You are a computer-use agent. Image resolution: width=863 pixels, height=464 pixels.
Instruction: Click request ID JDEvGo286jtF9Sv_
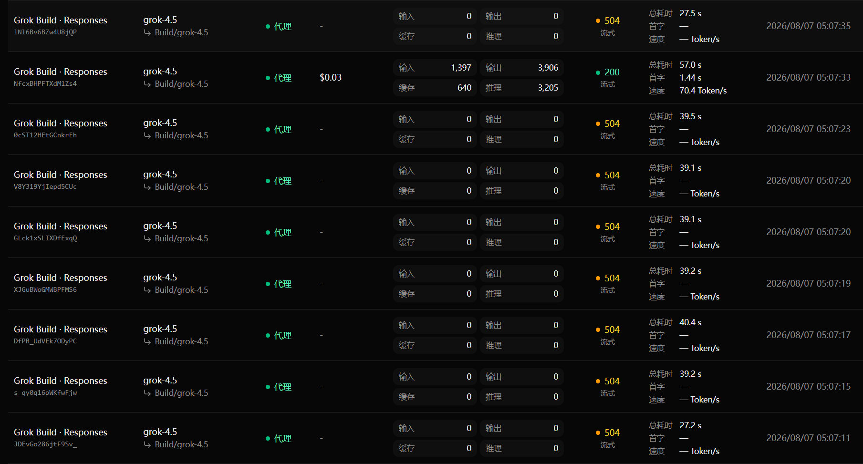point(45,444)
